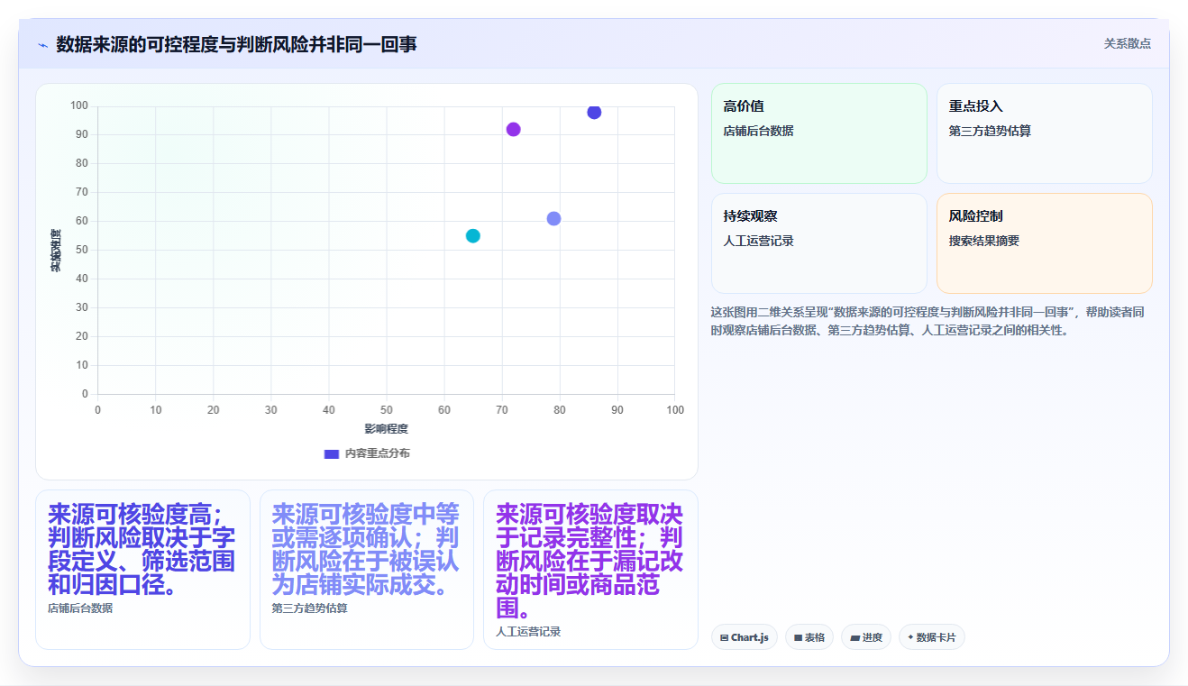Select the Chart.js tag chip
1188x686 pixels.
click(x=745, y=637)
